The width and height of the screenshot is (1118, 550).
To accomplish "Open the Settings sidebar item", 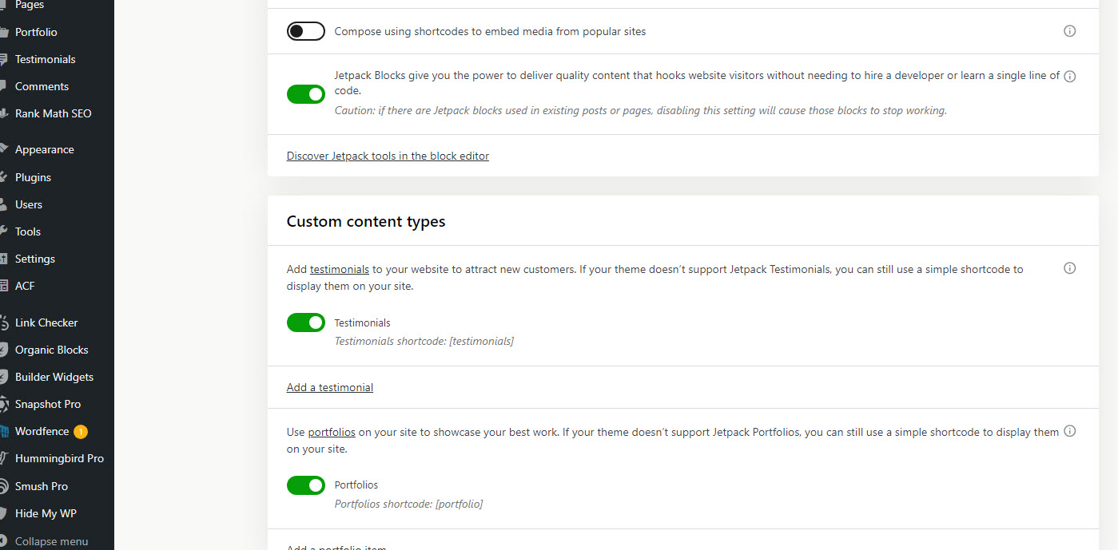I will pos(35,259).
